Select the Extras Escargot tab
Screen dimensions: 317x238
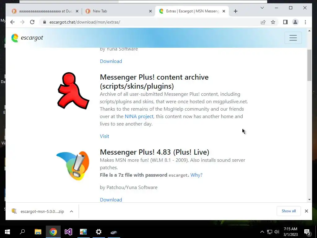pos(192,11)
